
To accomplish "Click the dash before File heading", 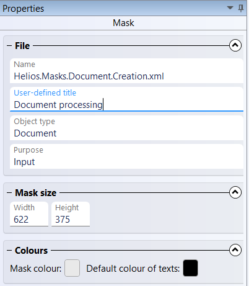I will [x=9, y=46].
